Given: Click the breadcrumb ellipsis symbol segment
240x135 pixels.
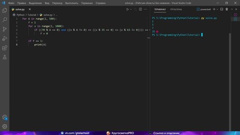Looking at the screenshot, I should coord(57,15).
